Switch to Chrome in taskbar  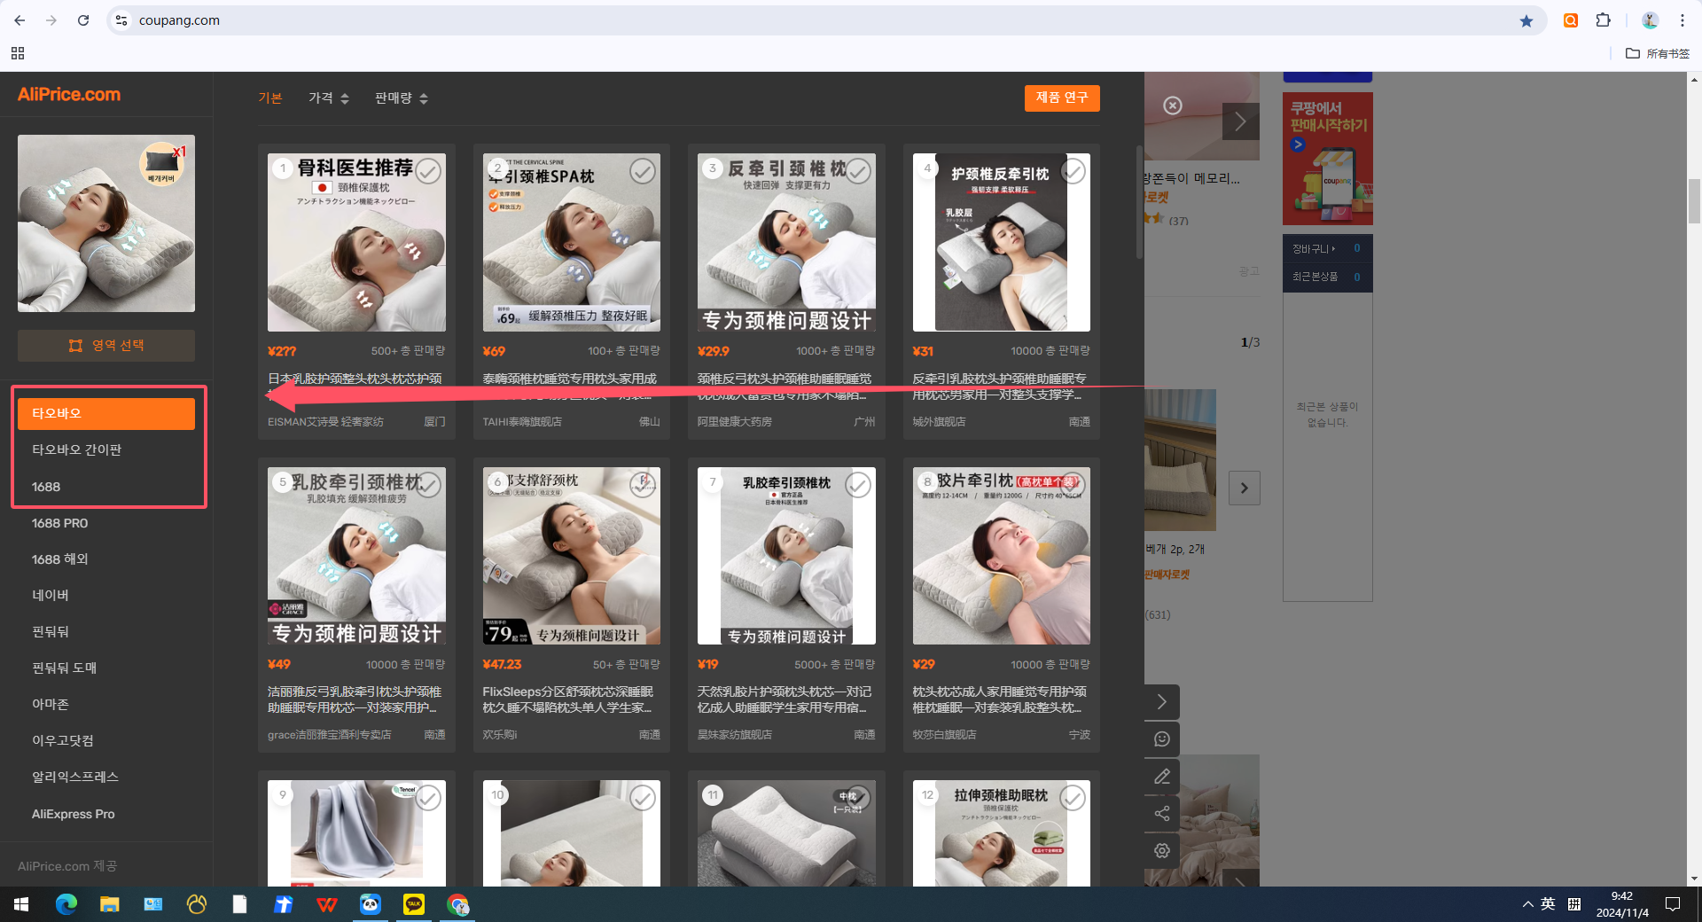(457, 904)
